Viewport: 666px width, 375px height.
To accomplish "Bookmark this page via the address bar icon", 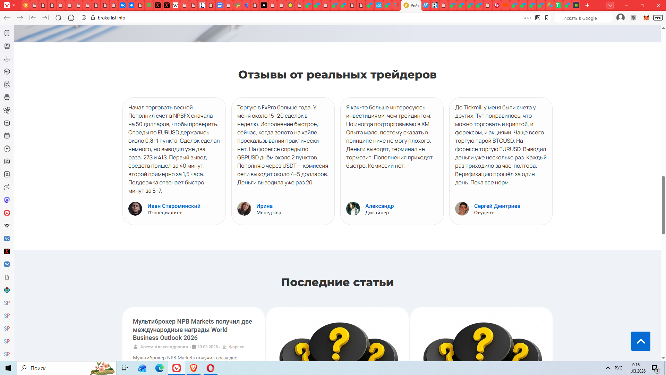I will coord(547,18).
